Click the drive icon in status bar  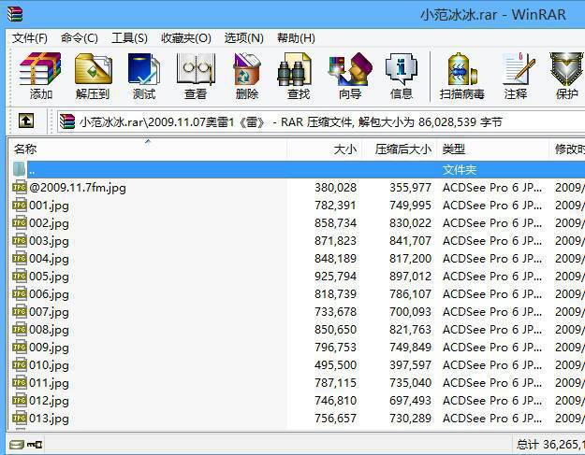point(17,444)
